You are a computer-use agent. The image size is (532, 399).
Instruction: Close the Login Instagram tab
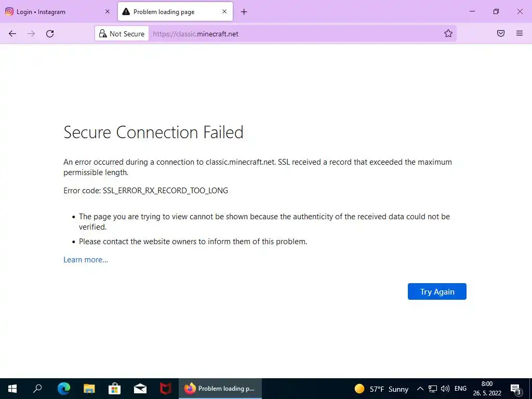tap(108, 12)
